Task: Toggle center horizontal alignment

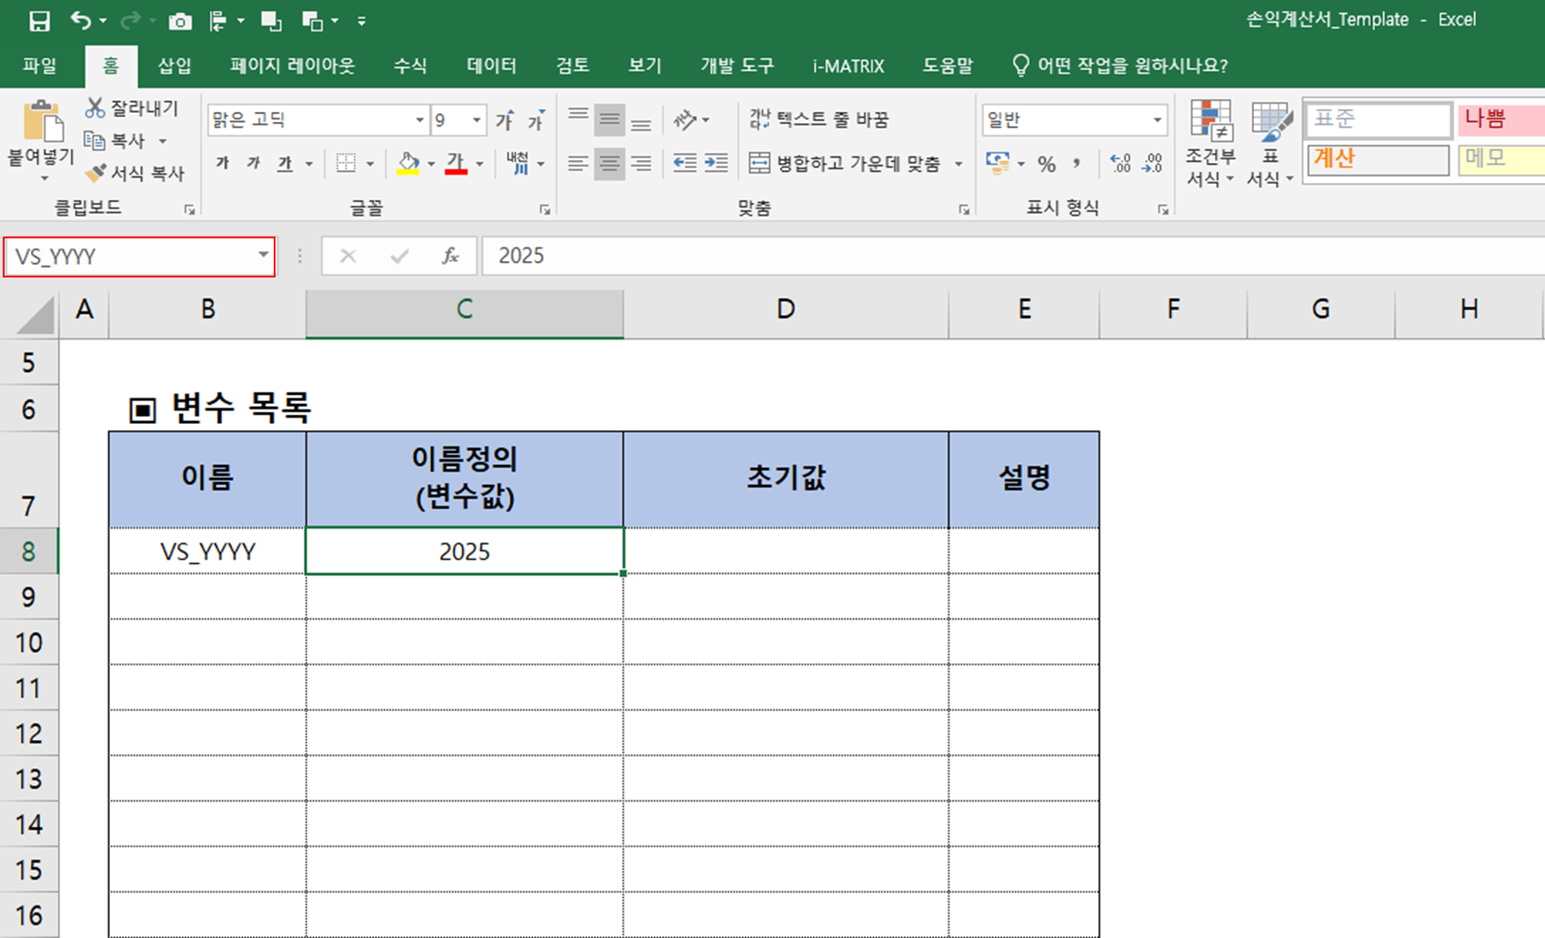Action: click(609, 164)
